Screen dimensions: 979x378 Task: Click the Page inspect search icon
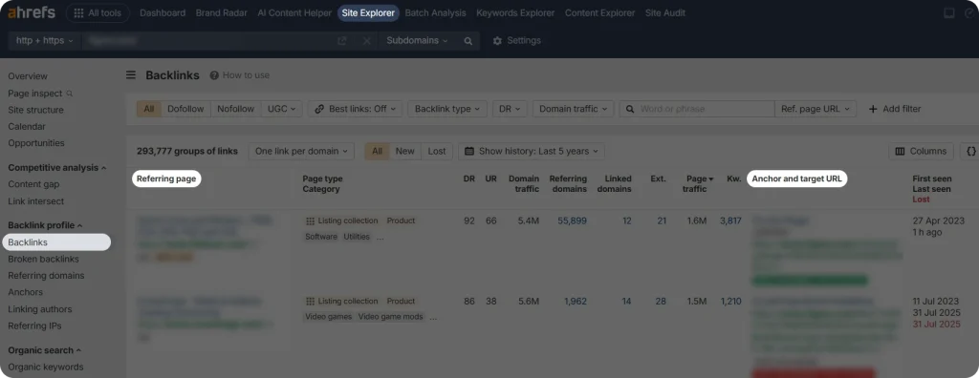click(x=69, y=94)
